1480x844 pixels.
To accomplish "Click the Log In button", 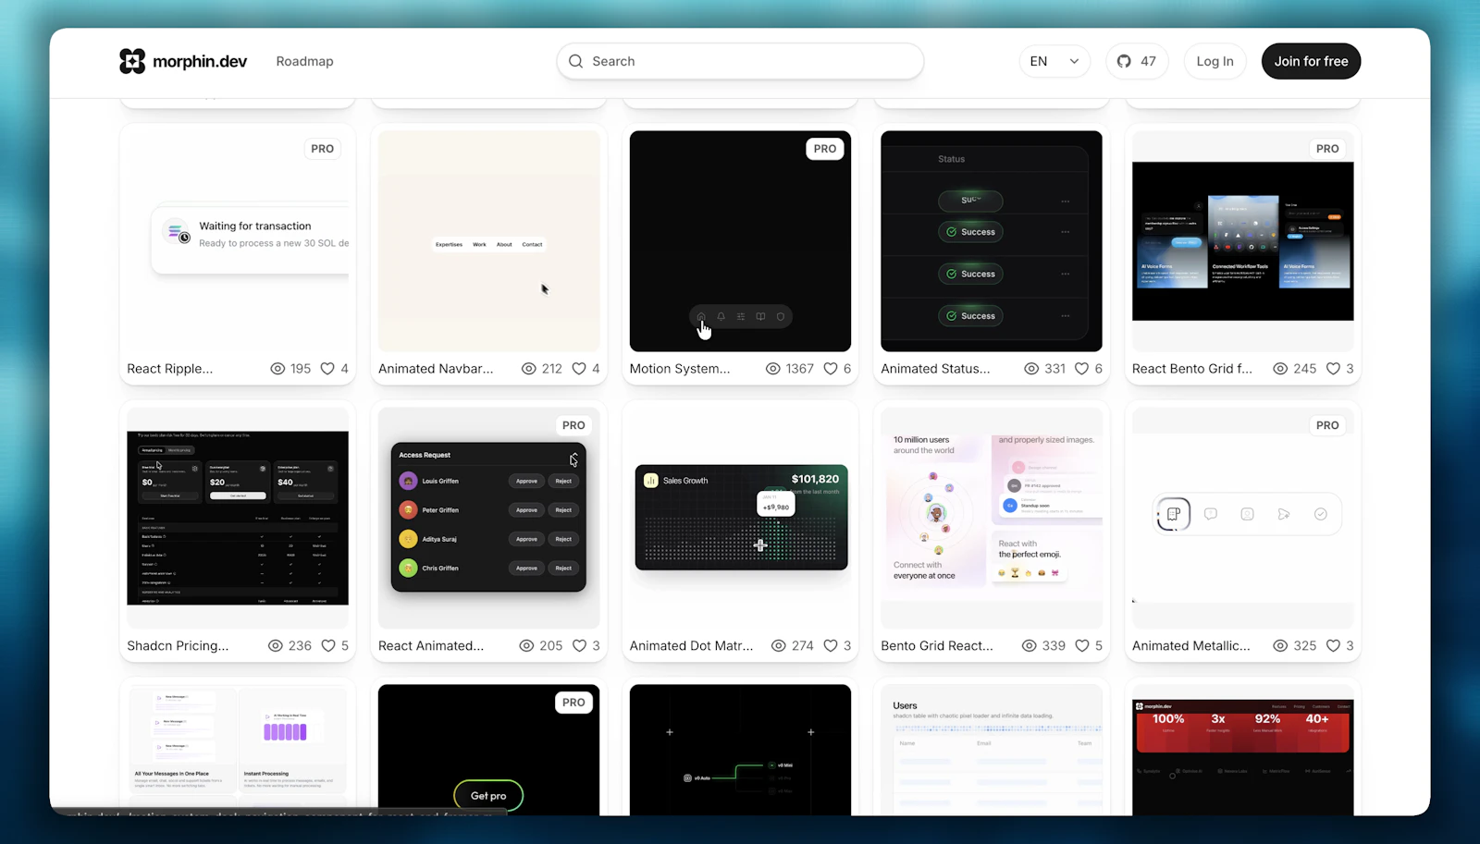I will 1215,61.
